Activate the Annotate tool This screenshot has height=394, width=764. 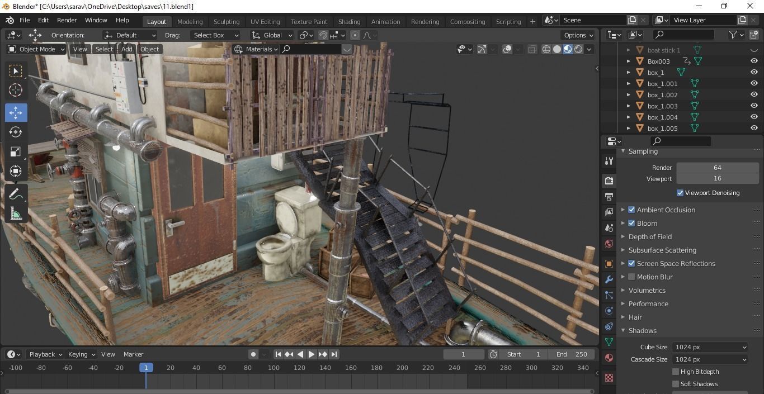coord(16,194)
